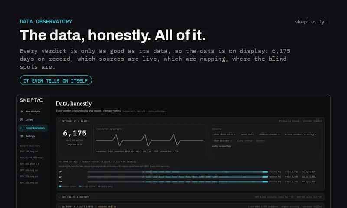Open the Library sidebar item
The height and width of the screenshot is (208, 347).
[x=33, y=119]
